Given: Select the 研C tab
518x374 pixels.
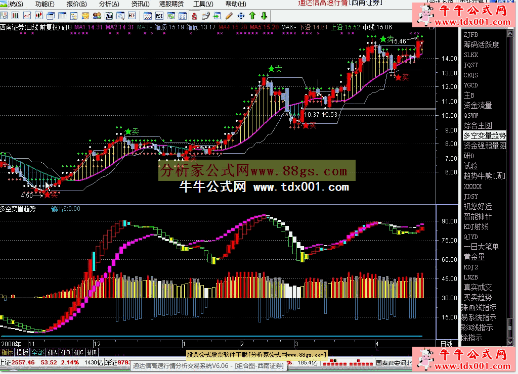Looking at the screenshot, I should click(x=78, y=353).
